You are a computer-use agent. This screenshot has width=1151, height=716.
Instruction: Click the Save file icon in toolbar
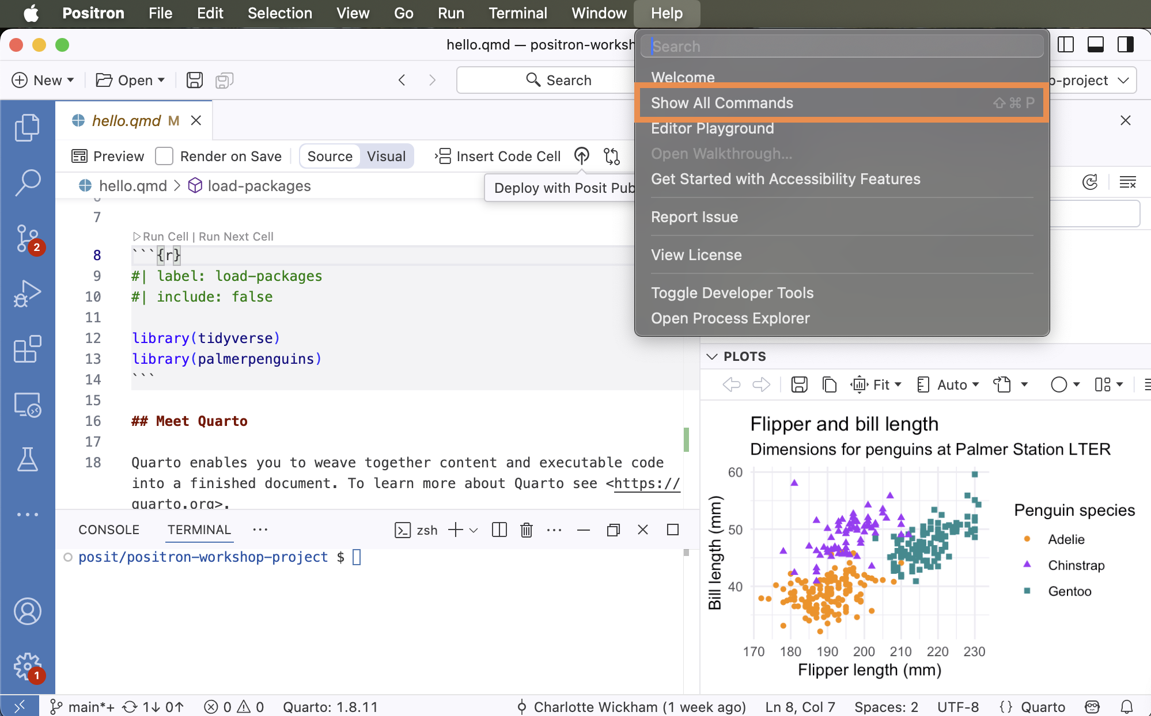tap(195, 80)
